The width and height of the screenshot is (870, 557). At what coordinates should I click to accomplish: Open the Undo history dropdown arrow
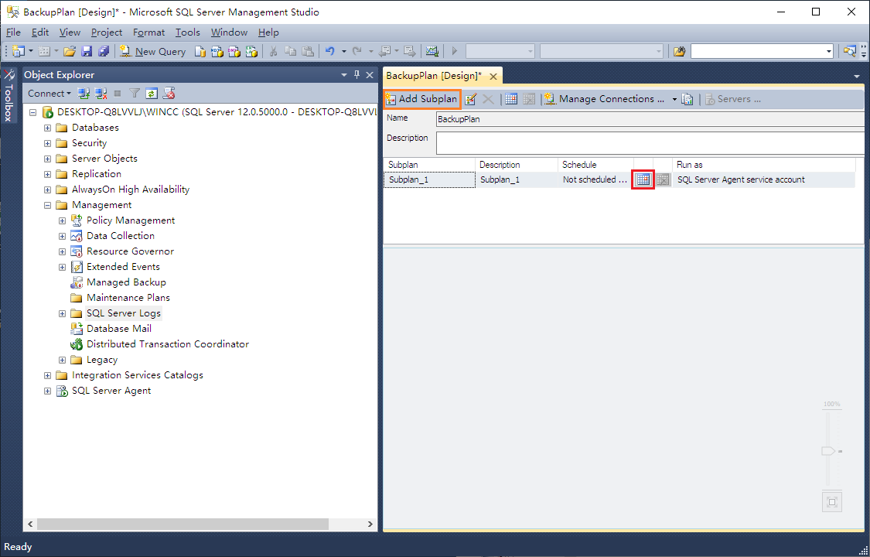coord(344,52)
